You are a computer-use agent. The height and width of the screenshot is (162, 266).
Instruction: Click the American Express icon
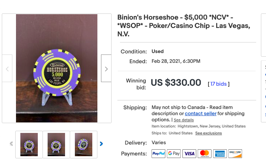(220, 154)
